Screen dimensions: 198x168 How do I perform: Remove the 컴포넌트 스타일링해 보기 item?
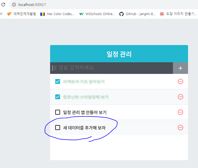(x=180, y=97)
